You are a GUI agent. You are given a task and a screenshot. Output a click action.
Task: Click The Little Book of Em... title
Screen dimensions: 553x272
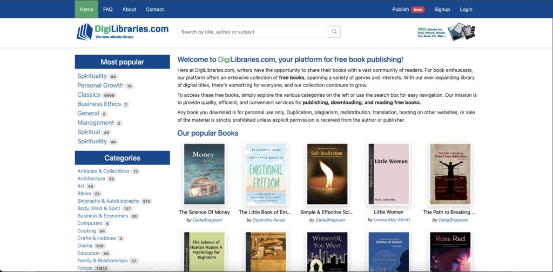tap(265, 213)
